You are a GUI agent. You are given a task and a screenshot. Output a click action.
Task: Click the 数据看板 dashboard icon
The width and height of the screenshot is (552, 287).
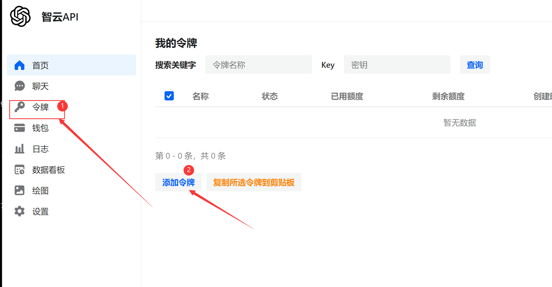[20, 170]
